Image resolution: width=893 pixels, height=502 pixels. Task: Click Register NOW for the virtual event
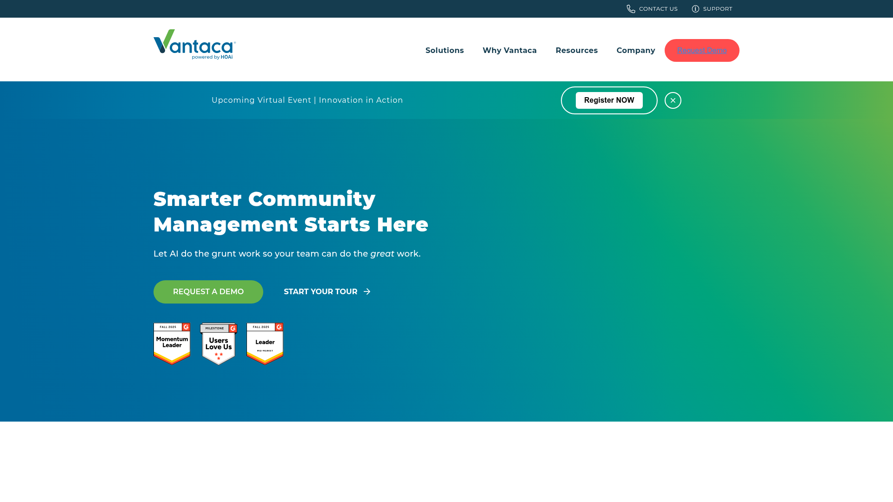pyautogui.click(x=609, y=100)
